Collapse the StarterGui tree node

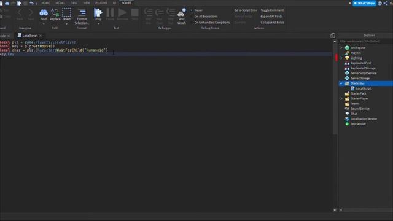click(x=341, y=83)
